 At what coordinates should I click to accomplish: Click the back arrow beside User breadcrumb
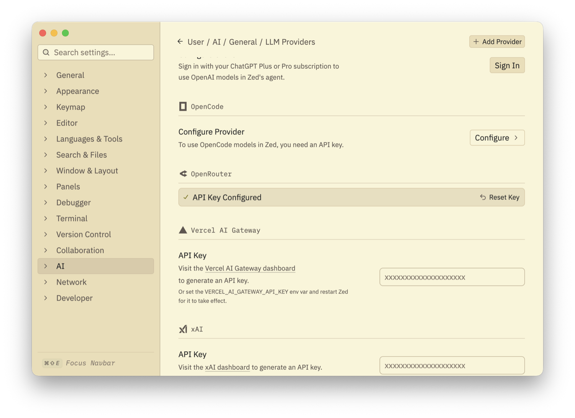click(x=180, y=41)
